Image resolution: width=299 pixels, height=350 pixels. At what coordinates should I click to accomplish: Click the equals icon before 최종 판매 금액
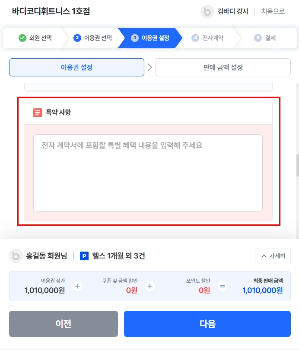(223, 286)
